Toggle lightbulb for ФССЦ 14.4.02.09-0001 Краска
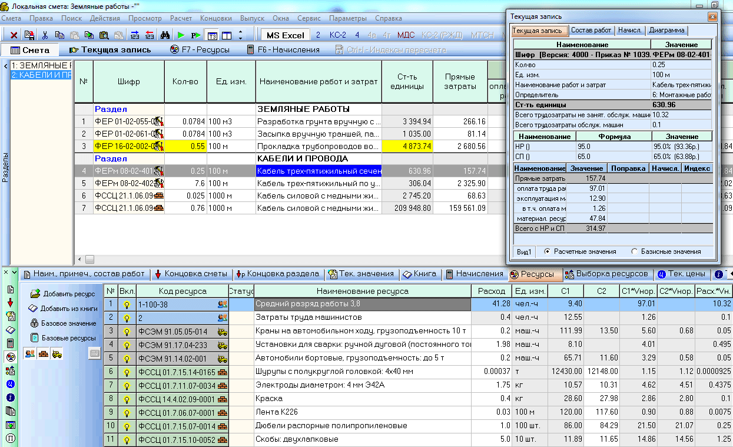Viewport: 733px width, 447px height. 126,399
